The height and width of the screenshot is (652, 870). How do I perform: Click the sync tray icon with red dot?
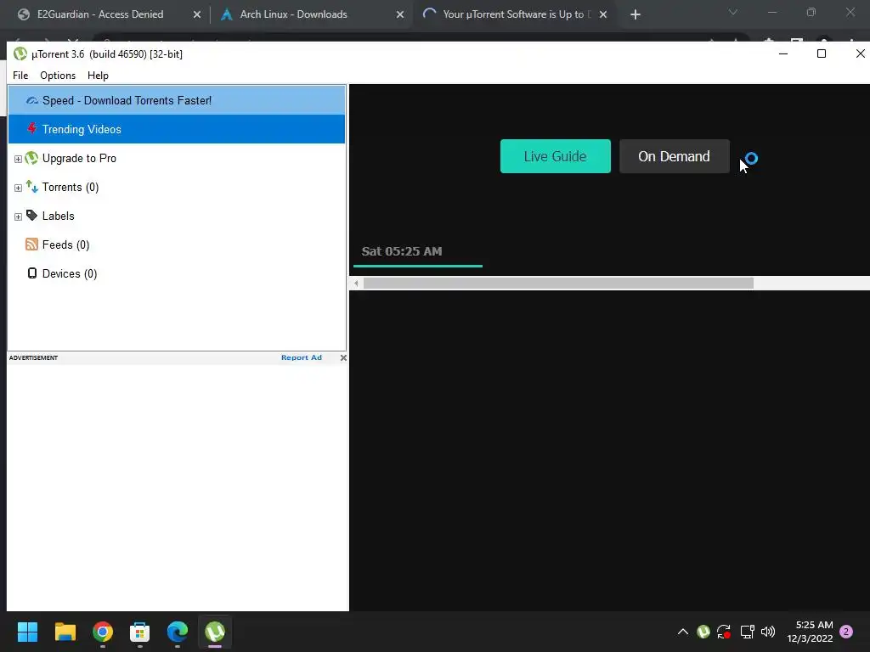tap(724, 632)
